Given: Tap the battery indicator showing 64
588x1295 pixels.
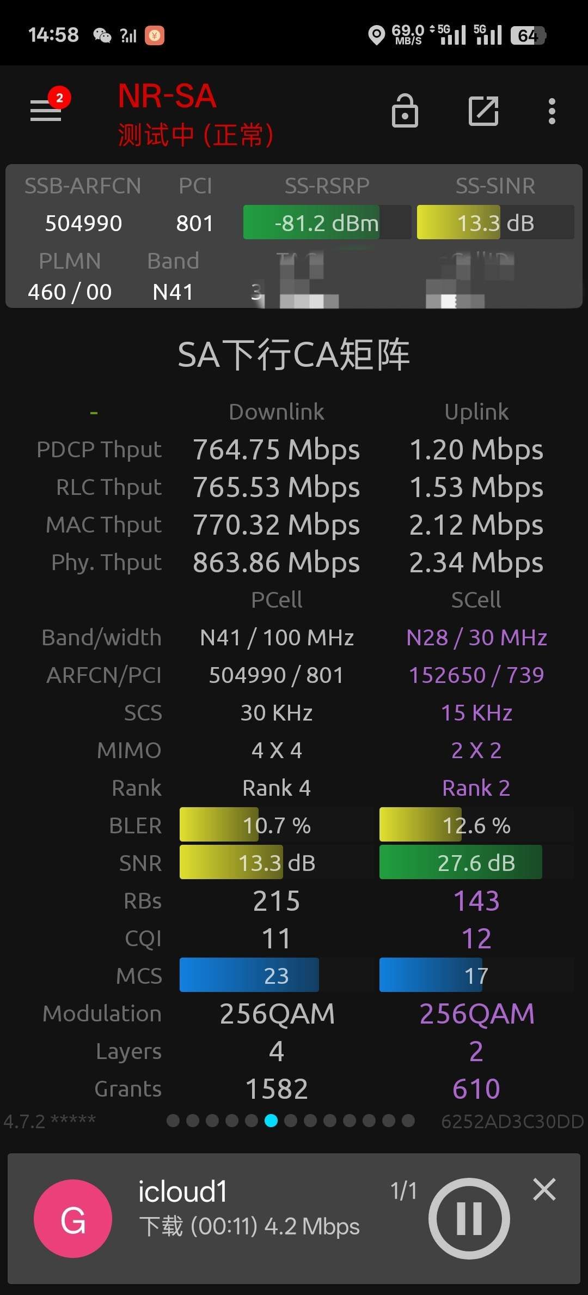Looking at the screenshot, I should (528, 35).
